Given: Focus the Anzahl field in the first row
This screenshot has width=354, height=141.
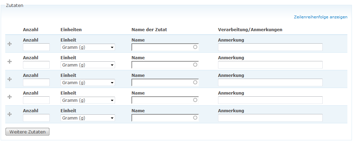Looking at the screenshot, I should [x=36, y=47].
